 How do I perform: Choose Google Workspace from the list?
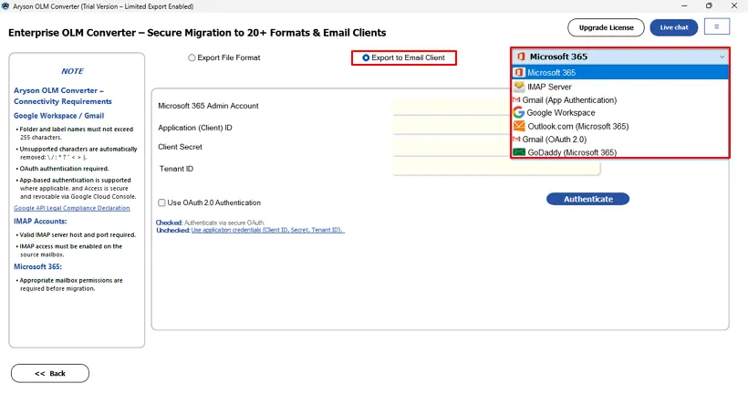[561, 113]
